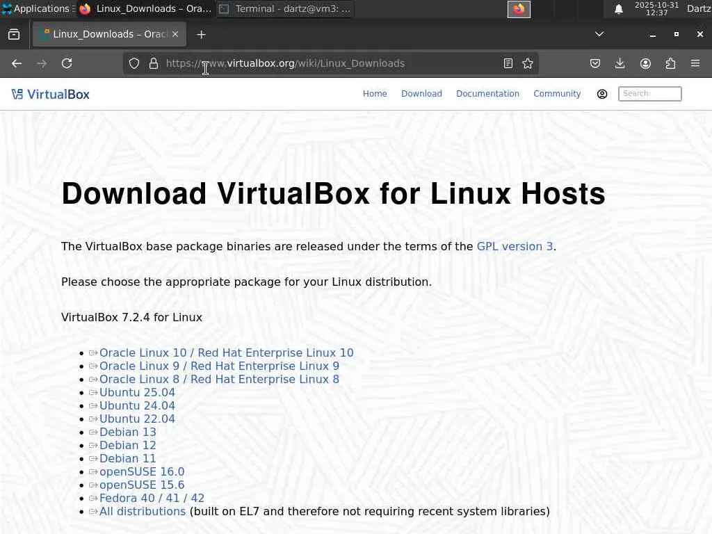712x534 pixels.
Task: Reload the current page
Action: pyautogui.click(x=67, y=63)
